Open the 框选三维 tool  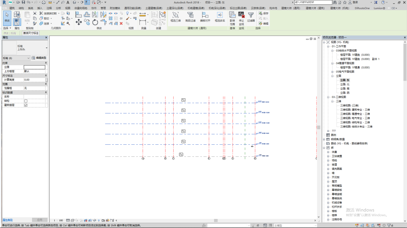176,17
